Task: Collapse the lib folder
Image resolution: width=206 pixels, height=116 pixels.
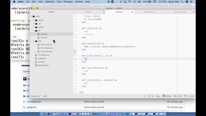Action: pos(34,31)
